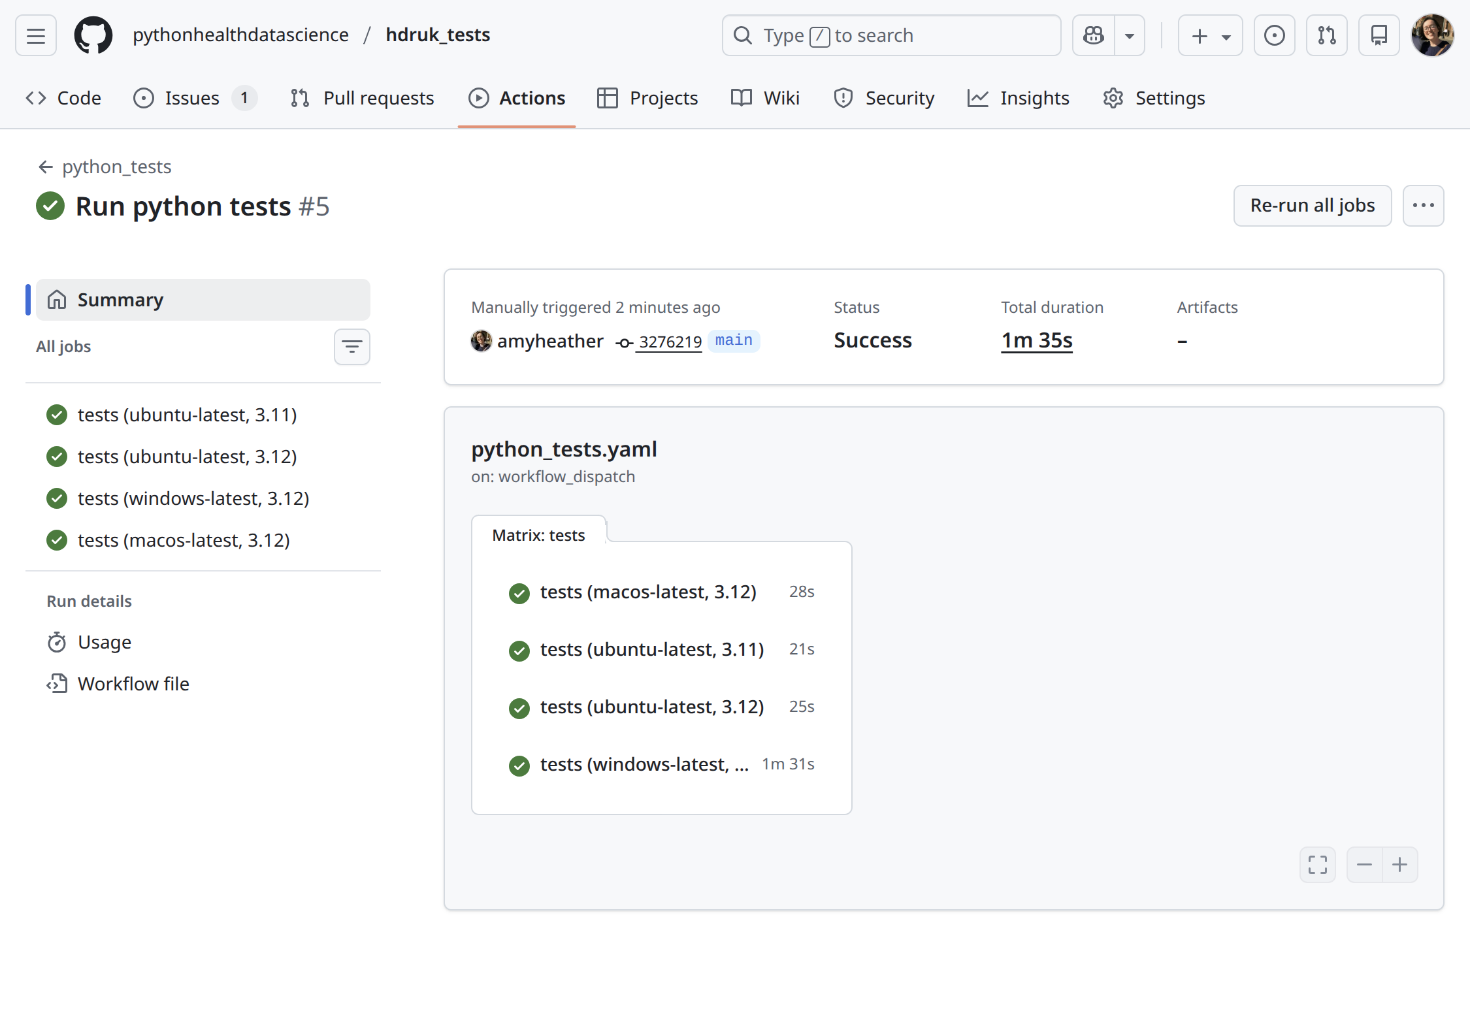Open the jobs filter button
1470x1015 pixels.
click(x=351, y=347)
